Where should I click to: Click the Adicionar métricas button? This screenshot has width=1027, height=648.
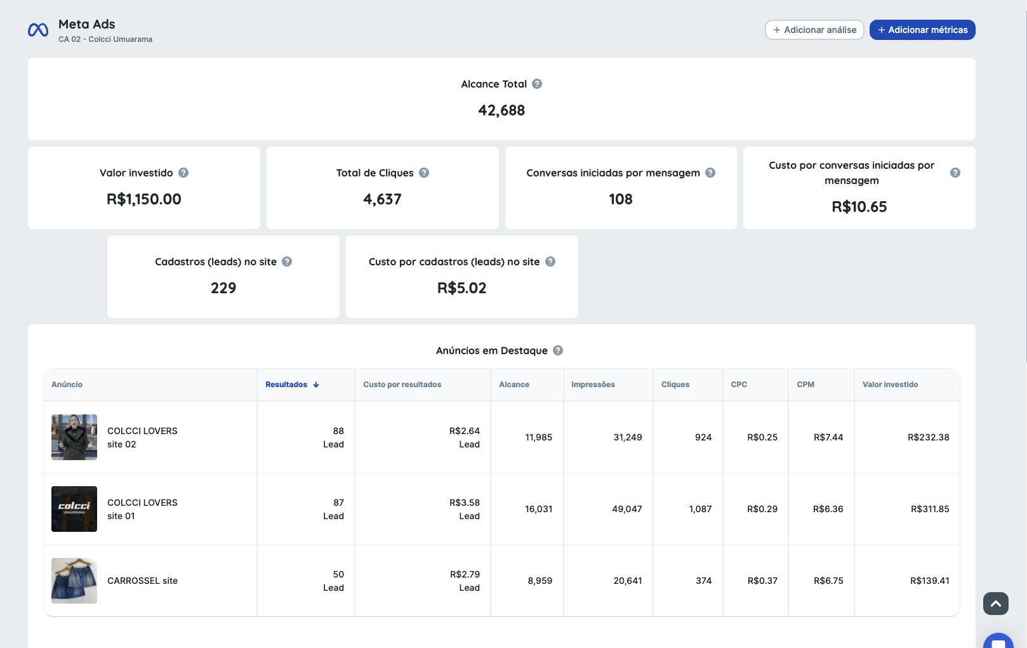[922, 30]
